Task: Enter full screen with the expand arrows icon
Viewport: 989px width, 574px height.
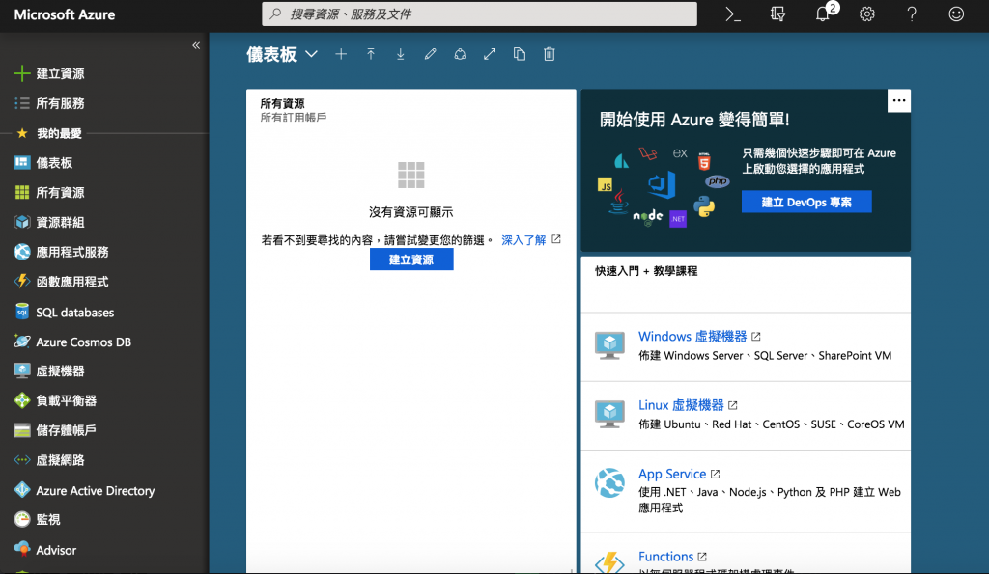Action: pos(490,54)
